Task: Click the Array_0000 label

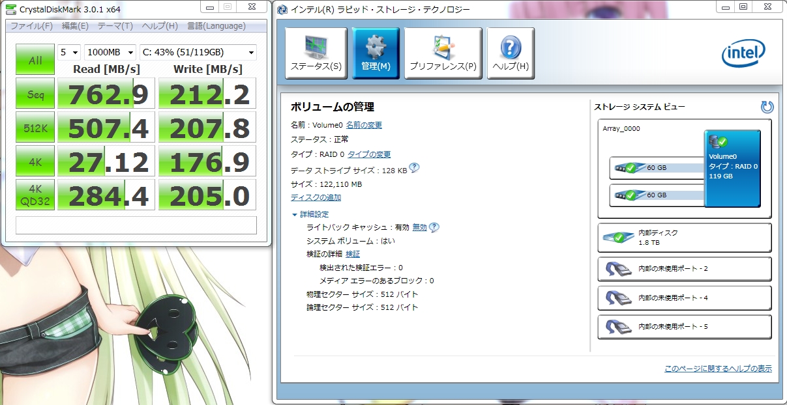Action: coord(621,129)
